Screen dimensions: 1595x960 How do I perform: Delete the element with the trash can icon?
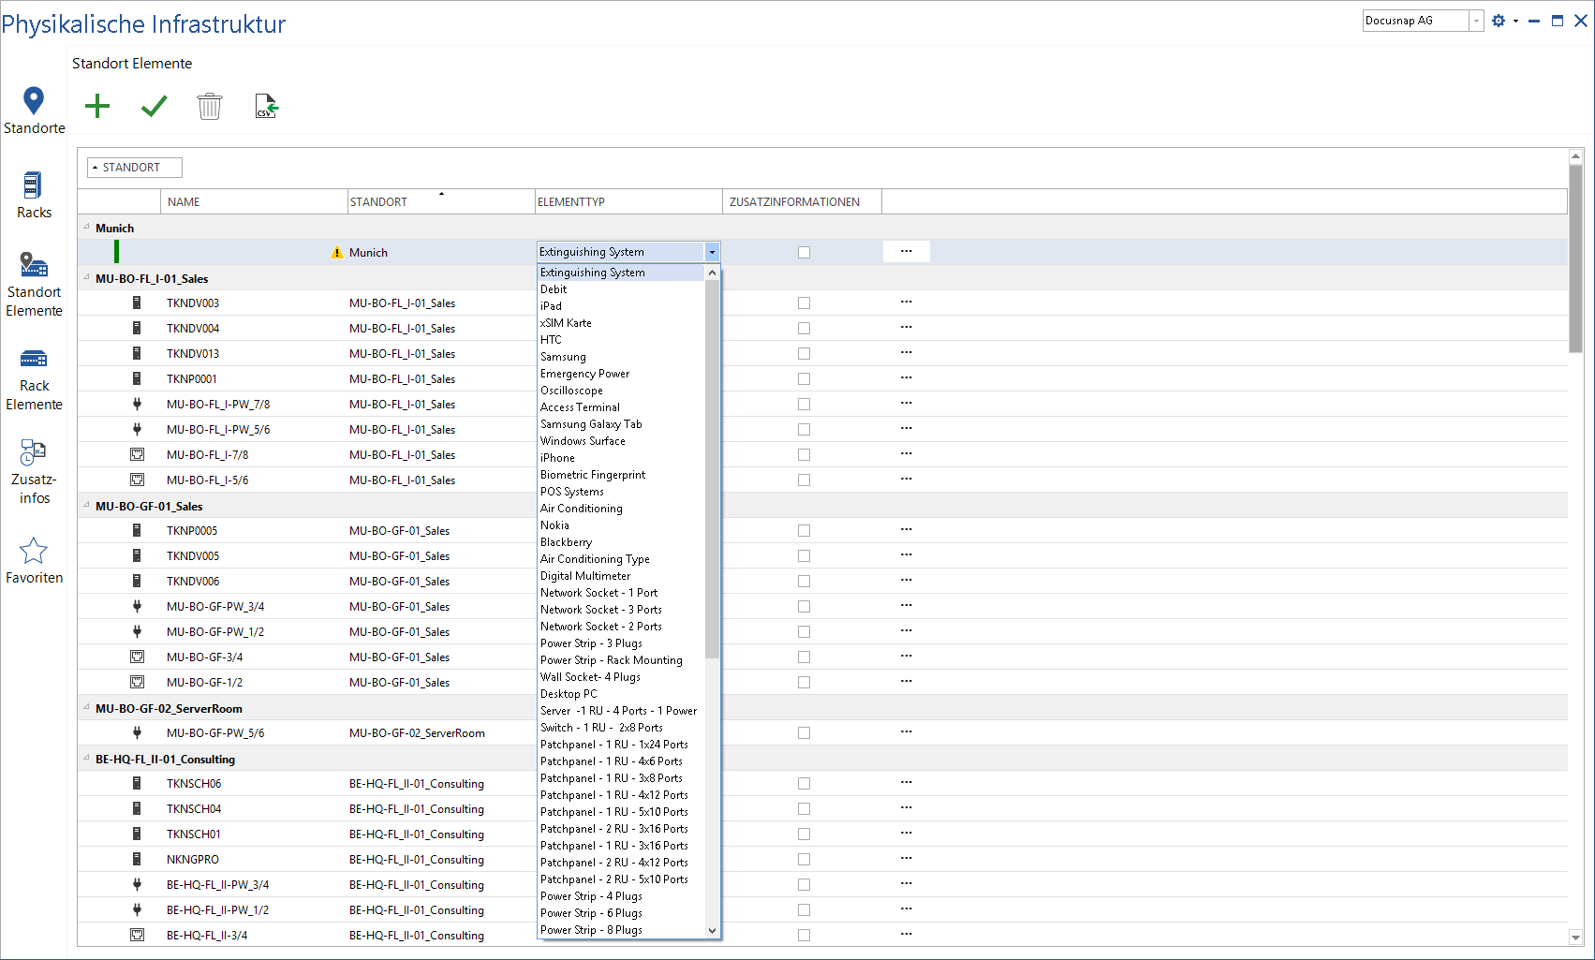210,106
